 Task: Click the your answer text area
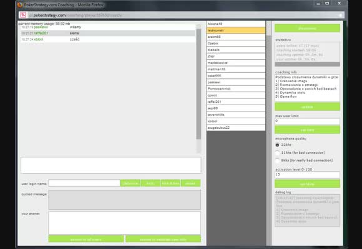[x=124, y=223]
